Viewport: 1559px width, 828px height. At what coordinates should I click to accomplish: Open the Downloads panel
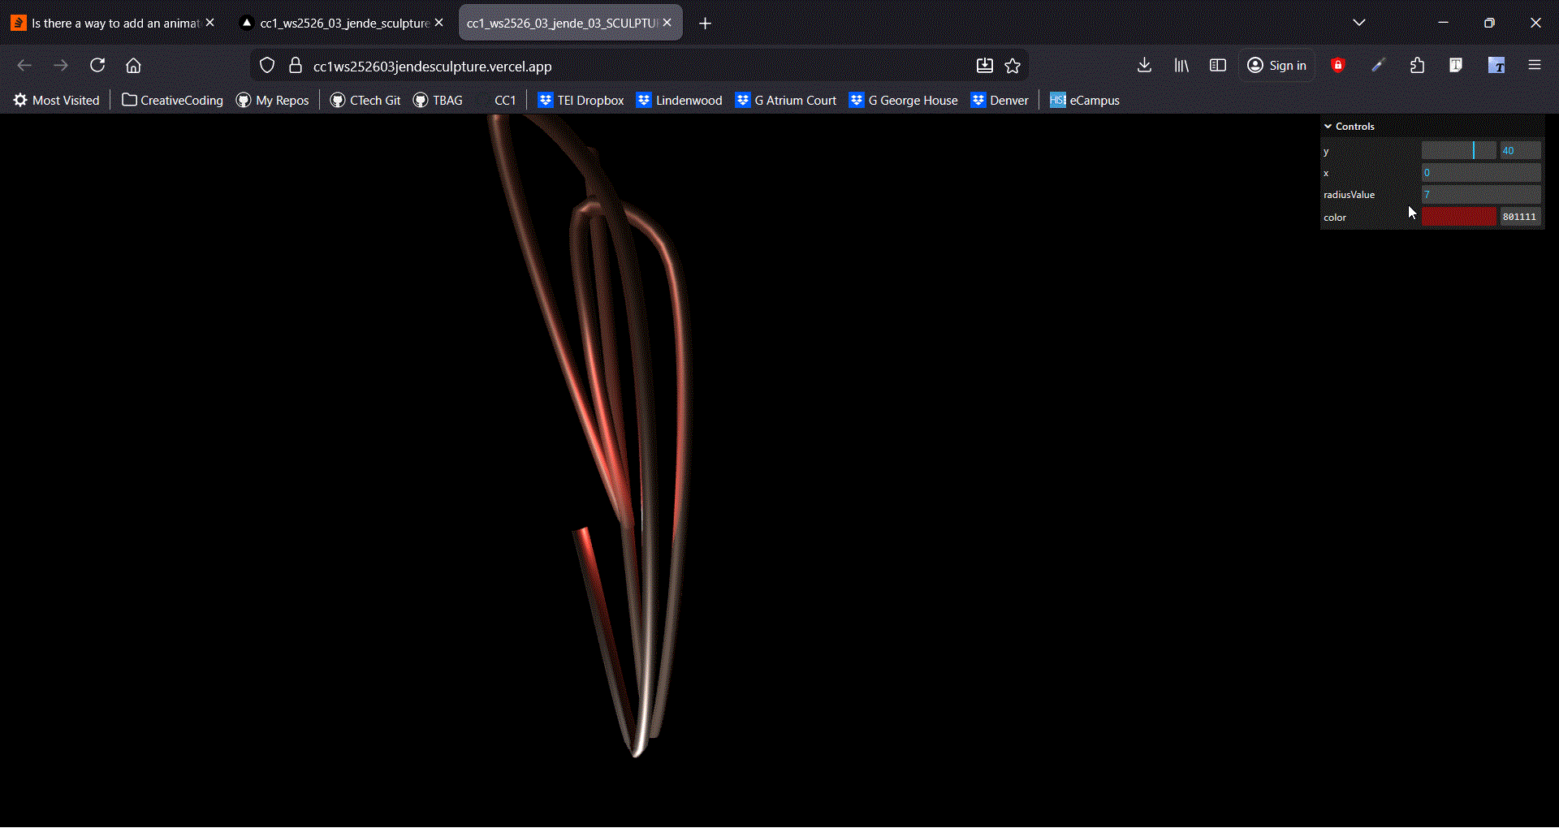tap(1144, 66)
